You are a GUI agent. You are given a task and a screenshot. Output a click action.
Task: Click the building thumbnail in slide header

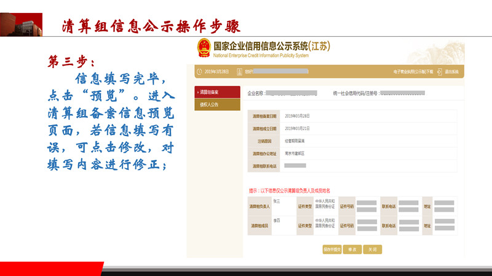(x=21, y=25)
